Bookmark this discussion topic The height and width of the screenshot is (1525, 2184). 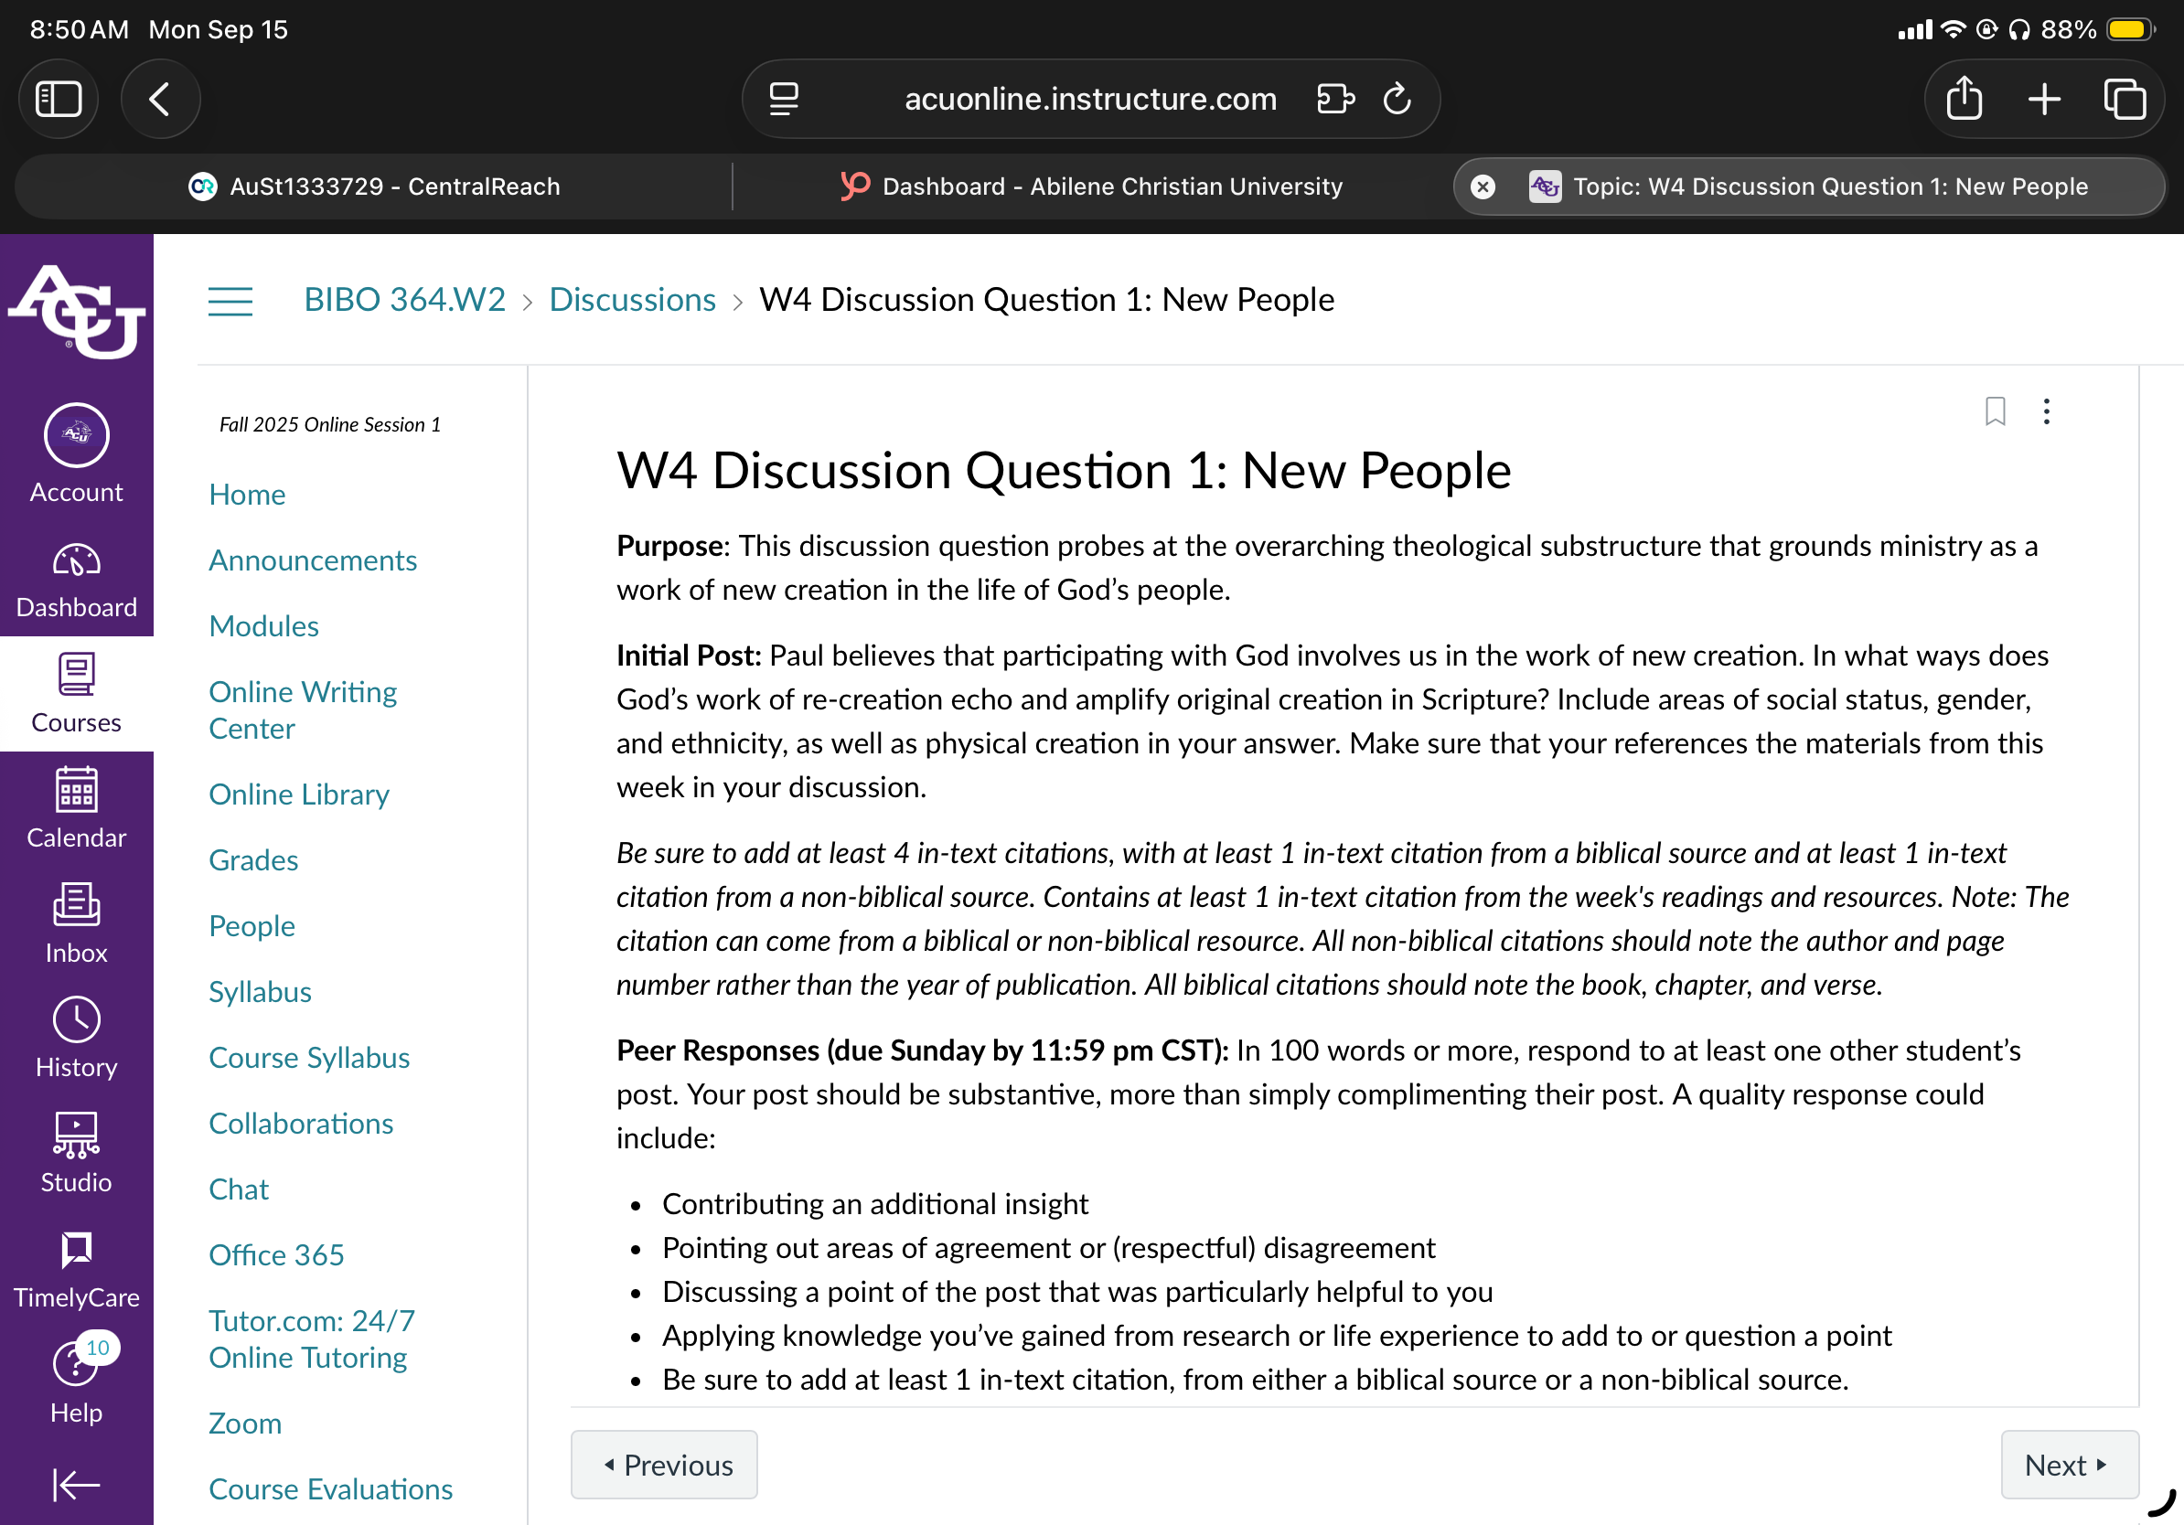[1995, 411]
